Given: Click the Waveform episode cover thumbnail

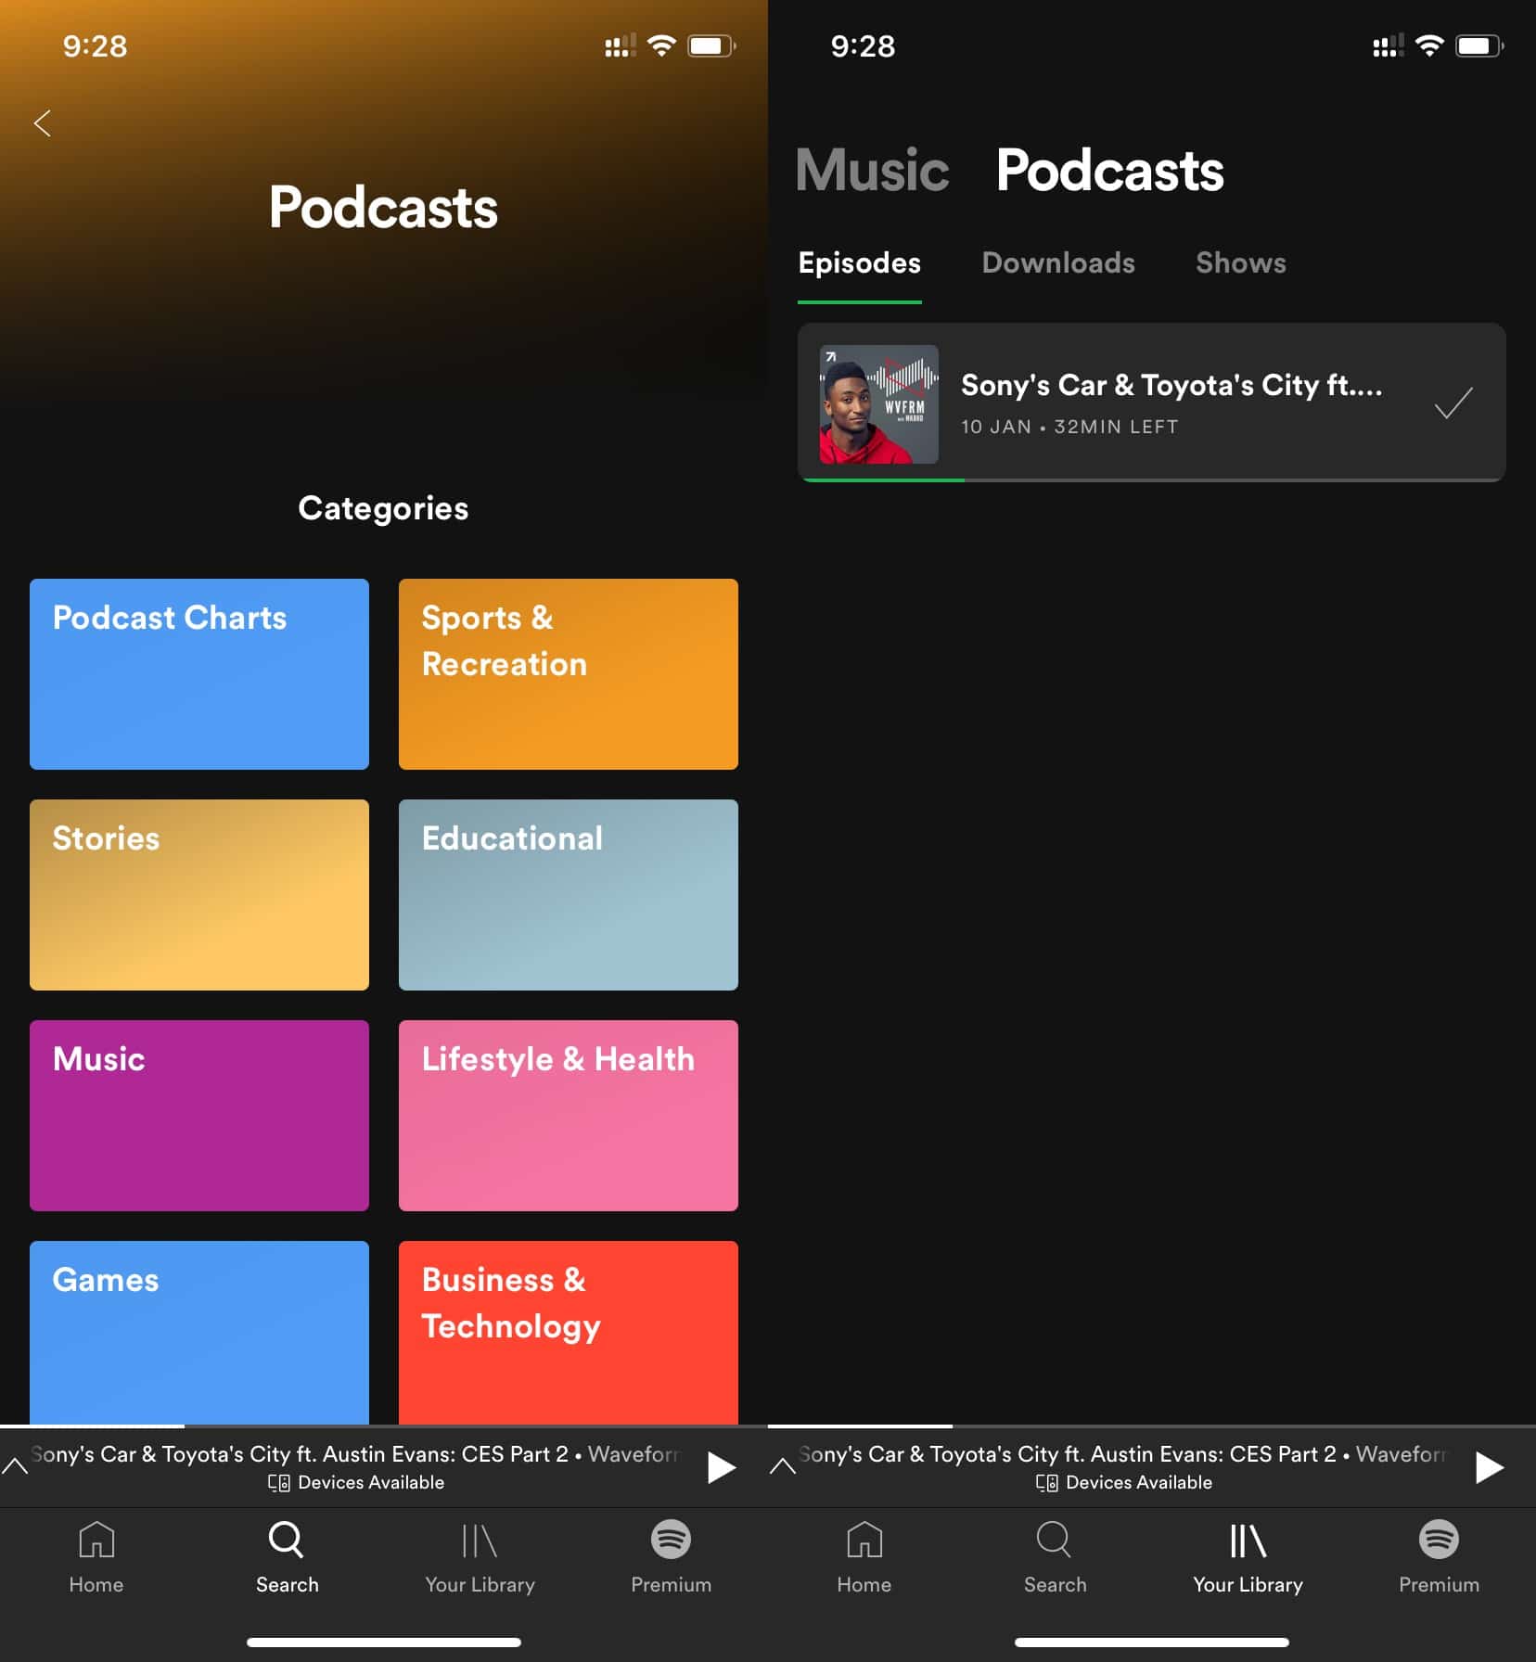Looking at the screenshot, I should 878,404.
